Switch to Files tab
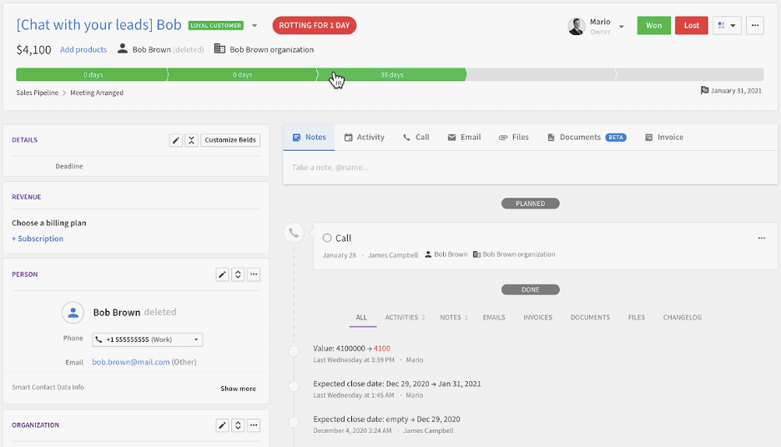The height and width of the screenshot is (447, 781). pyautogui.click(x=513, y=138)
